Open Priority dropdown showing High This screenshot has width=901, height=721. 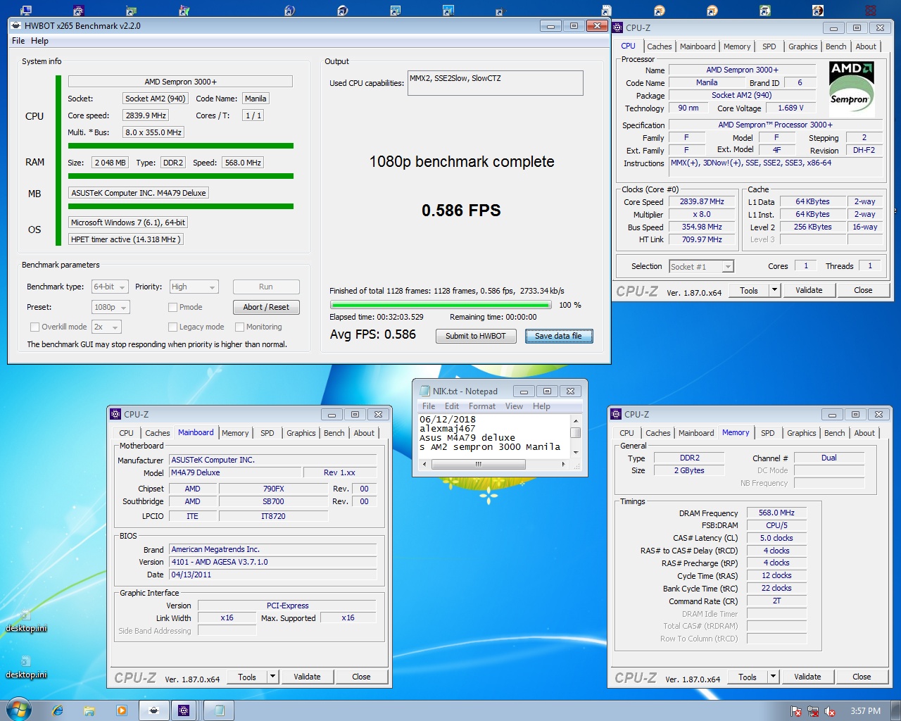(194, 287)
